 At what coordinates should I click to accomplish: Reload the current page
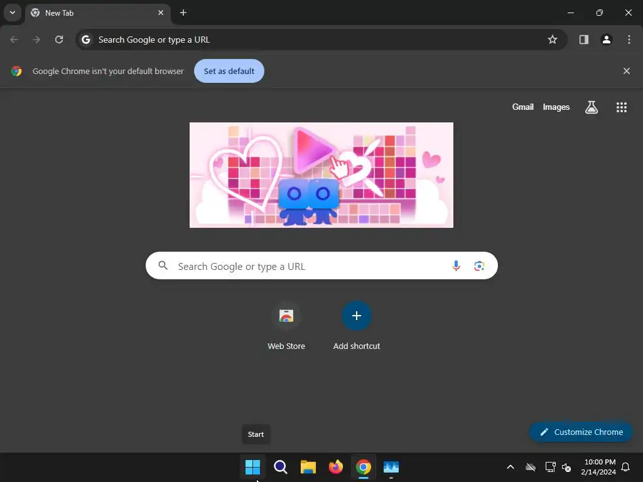(x=59, y=40)
